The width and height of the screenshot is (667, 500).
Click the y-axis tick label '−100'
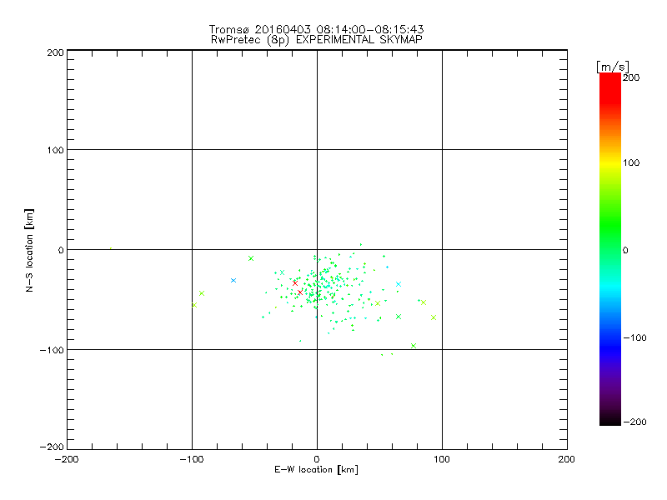[52, 350]
